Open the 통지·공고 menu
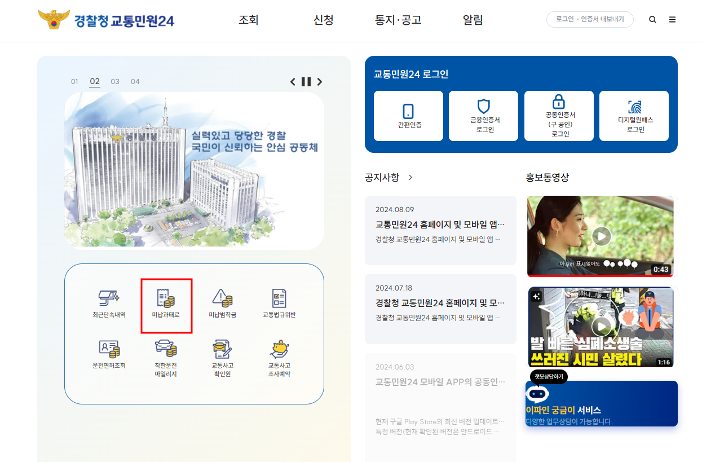Image resolution: width=702 pixels, height=462 pixels. coord(398,20)
